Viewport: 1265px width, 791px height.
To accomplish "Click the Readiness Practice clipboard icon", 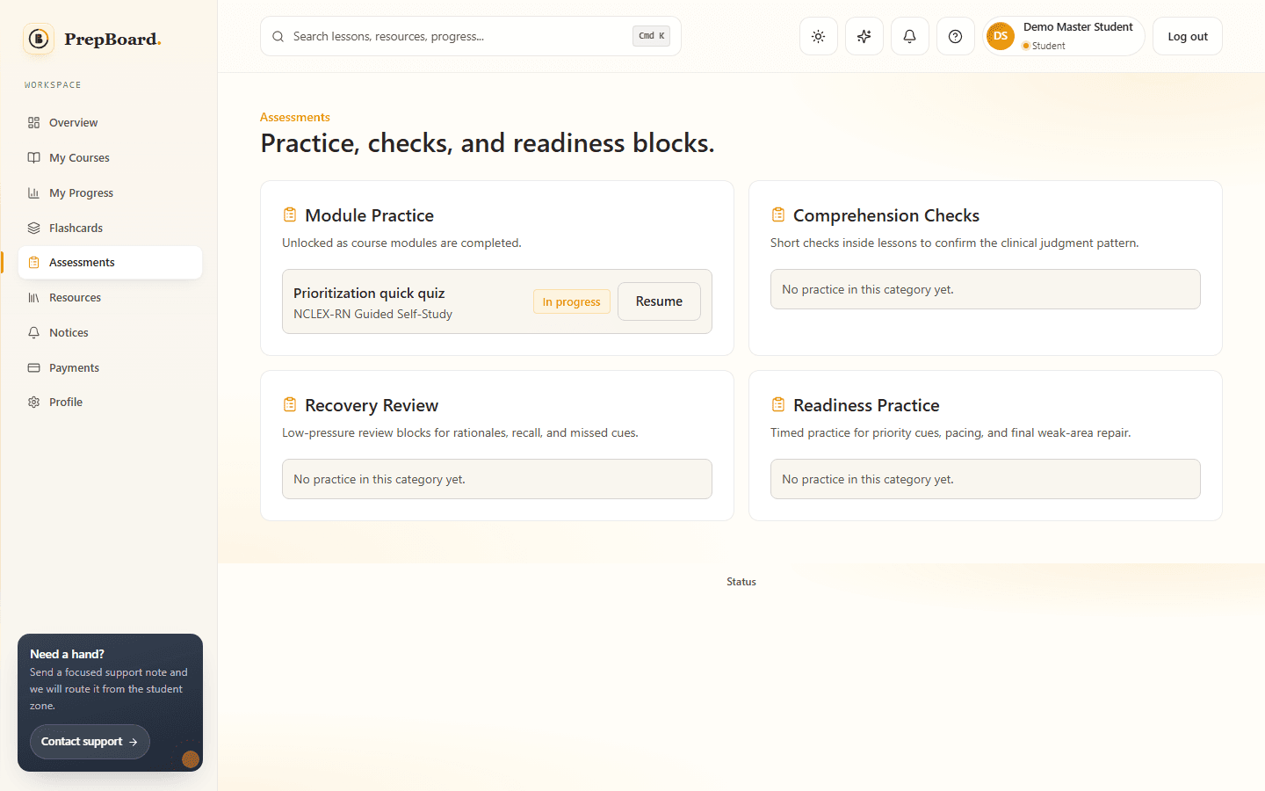I will click(x=778, y=404).
